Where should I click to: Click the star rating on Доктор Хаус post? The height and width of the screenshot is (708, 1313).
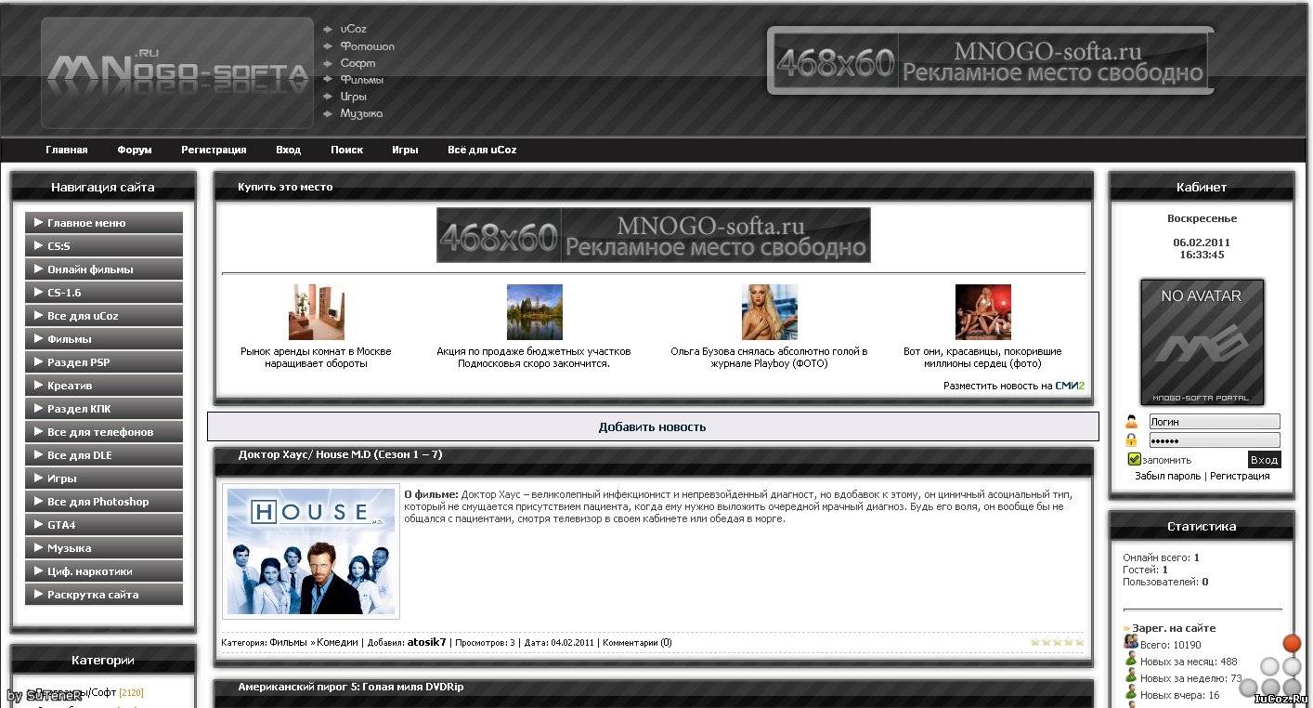pos(1057,642)
